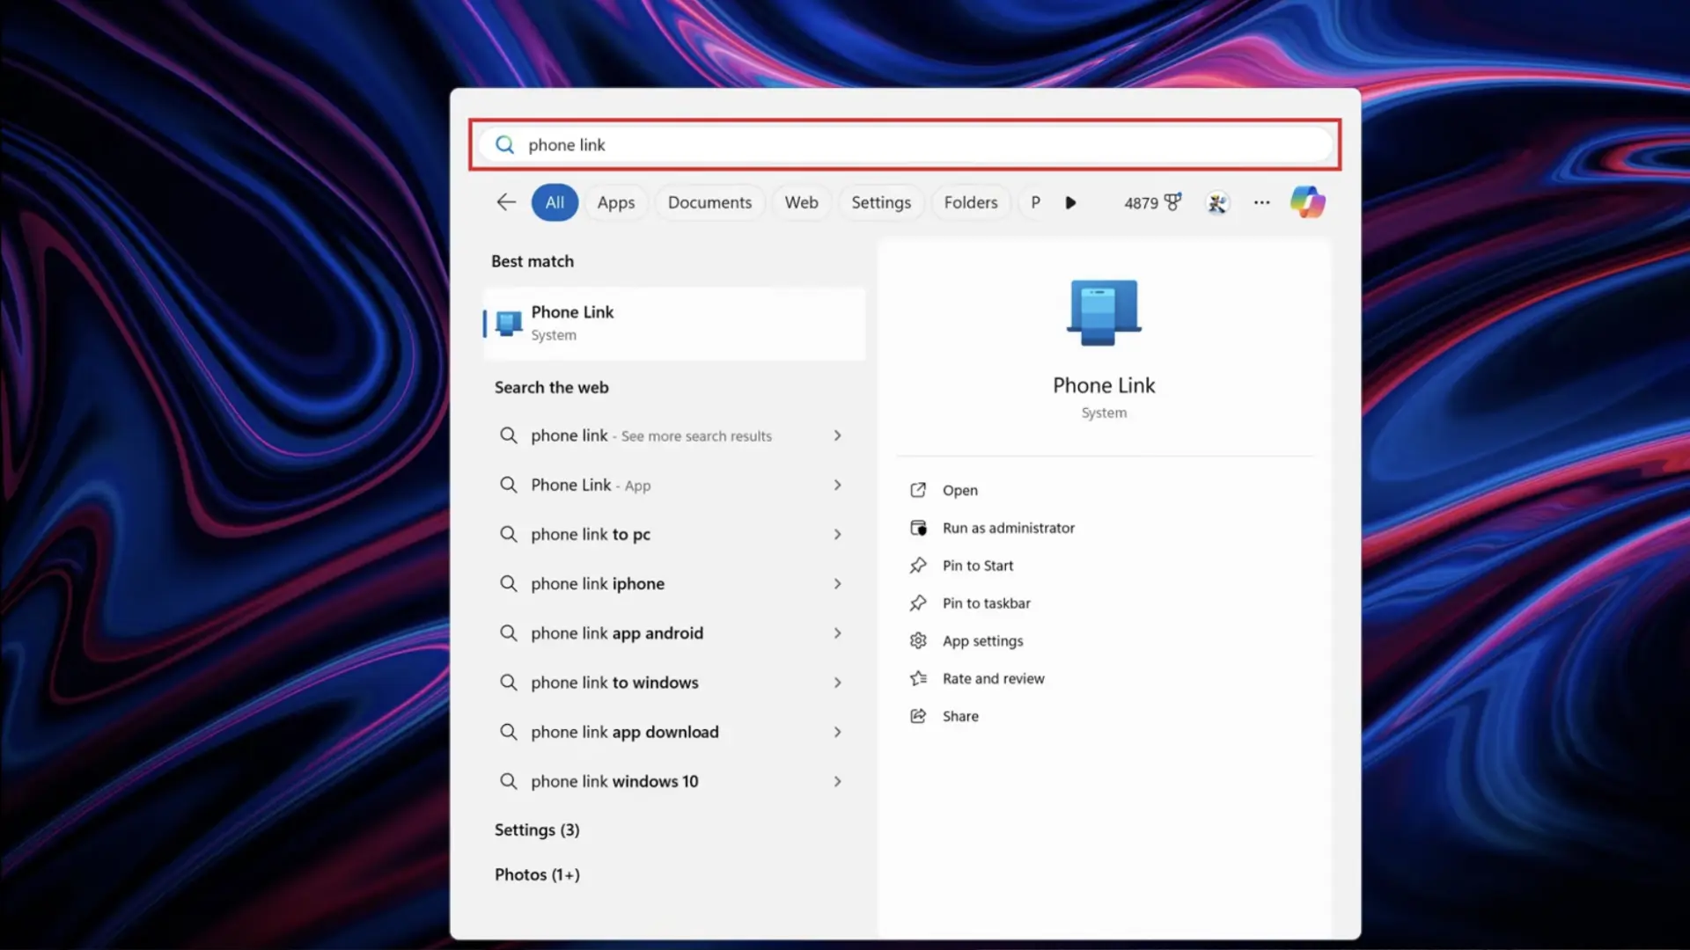1690x950 pixels.
Task: Expand chevron for 'phone link' web result
Action: pos(837,435)
